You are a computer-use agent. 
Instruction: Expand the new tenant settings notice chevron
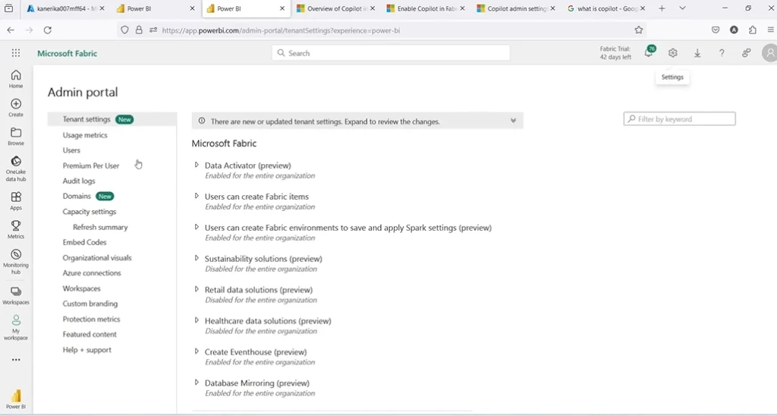tap(514, 121)
